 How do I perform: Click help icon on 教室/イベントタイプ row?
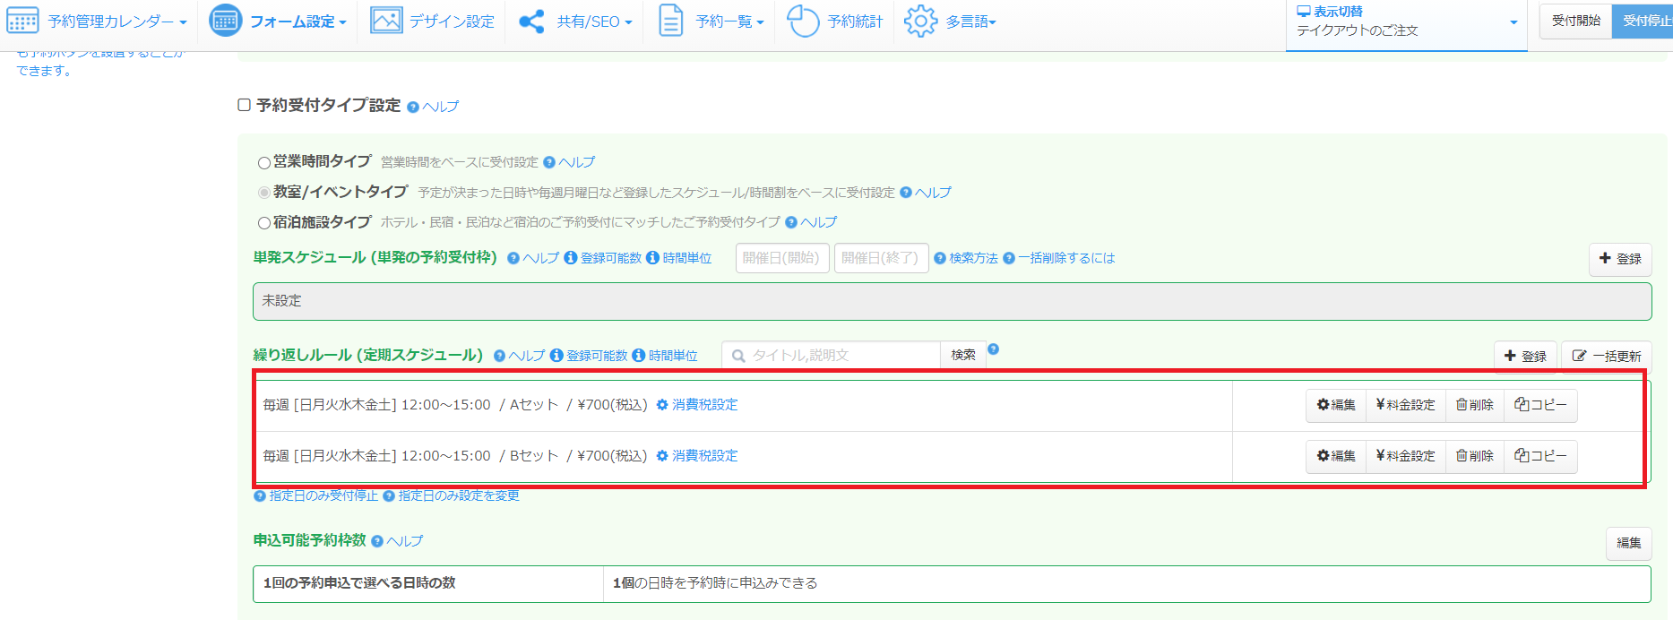tap(906, 193)
